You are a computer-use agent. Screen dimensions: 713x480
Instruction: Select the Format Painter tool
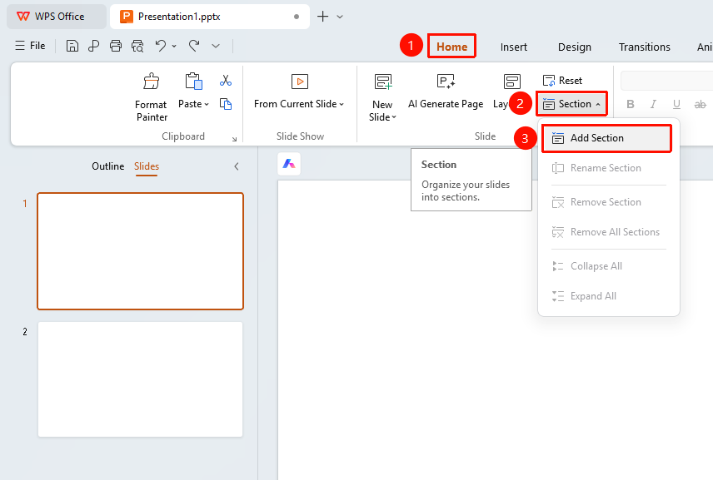point(152,97)
